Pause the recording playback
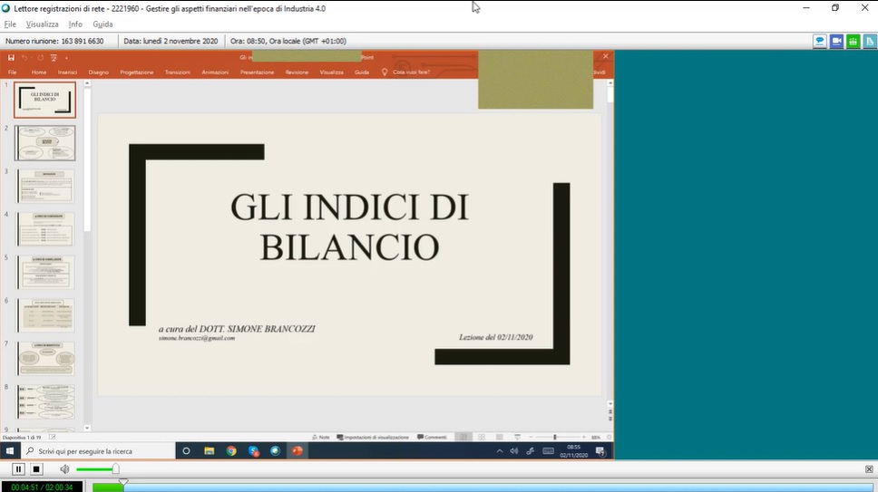The image size is (878, 492). 18,469
